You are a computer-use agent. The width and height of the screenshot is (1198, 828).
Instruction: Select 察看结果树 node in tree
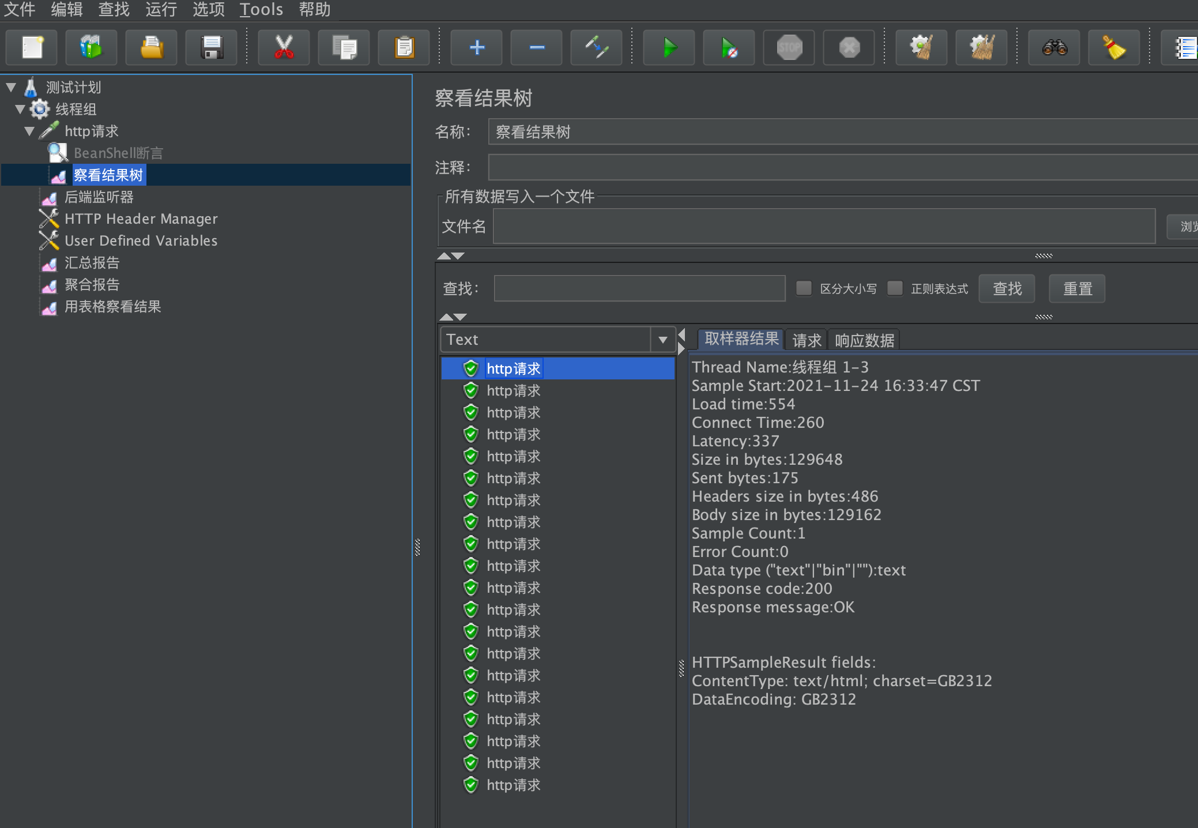pyautogui.click(x=109, y=175)
